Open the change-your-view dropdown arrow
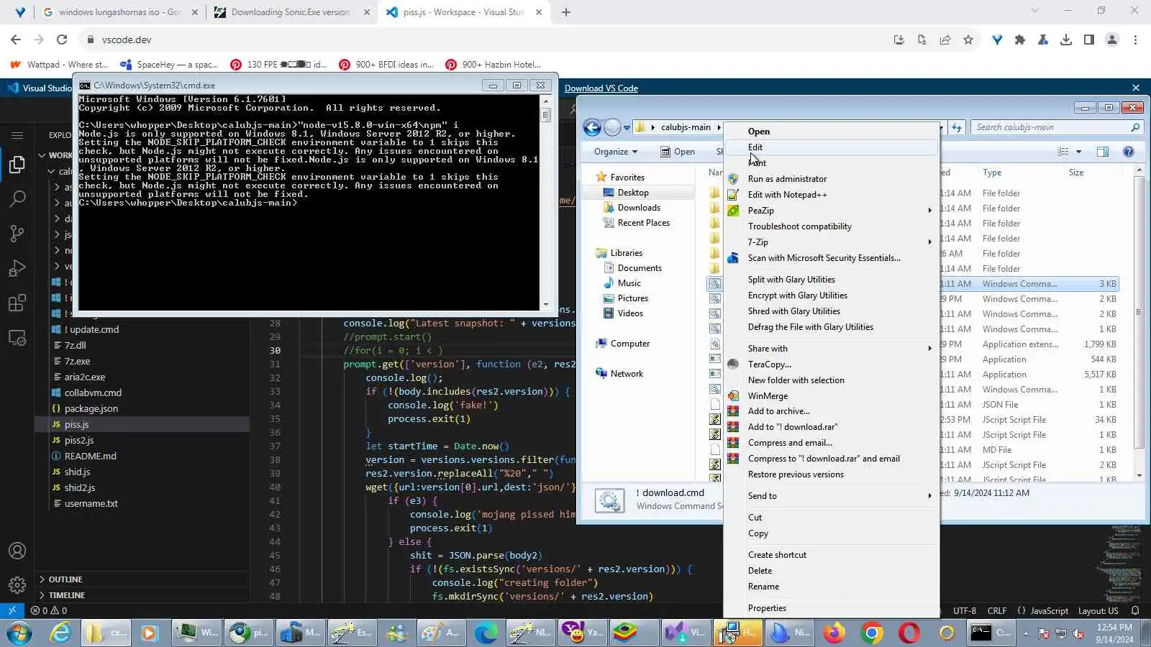The height and width of the screenshot is (647, 1151). tap(1078, 152)
